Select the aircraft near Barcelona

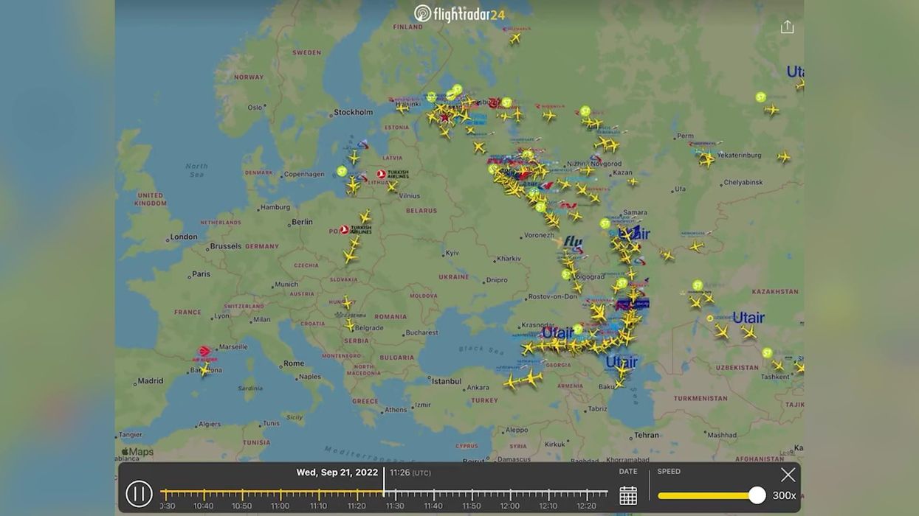point(204,369)
